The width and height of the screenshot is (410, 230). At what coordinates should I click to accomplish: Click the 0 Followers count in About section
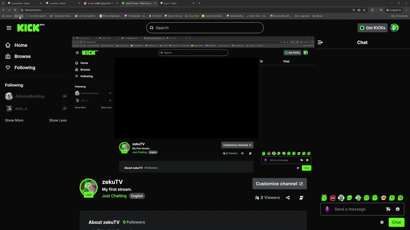[x=134, y=222]
